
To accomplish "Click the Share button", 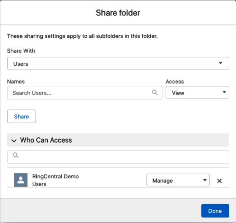I will [22, 117].
